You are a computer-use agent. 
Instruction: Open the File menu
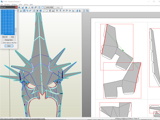(2, 5)
